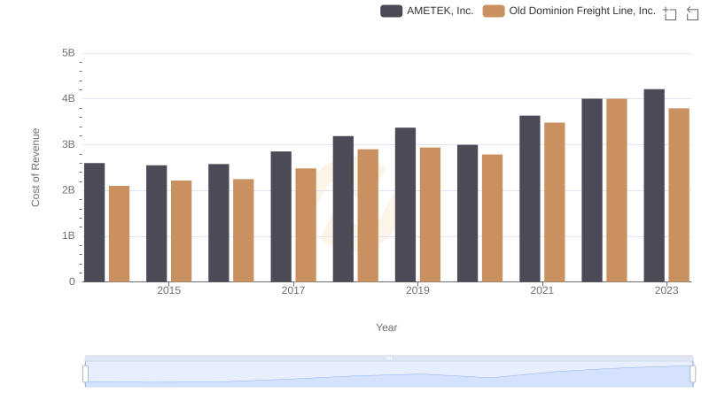Viewport: 709px width, 408px height.
Task: Select the AMETEK bar for 2021
Action: point(530,198)
